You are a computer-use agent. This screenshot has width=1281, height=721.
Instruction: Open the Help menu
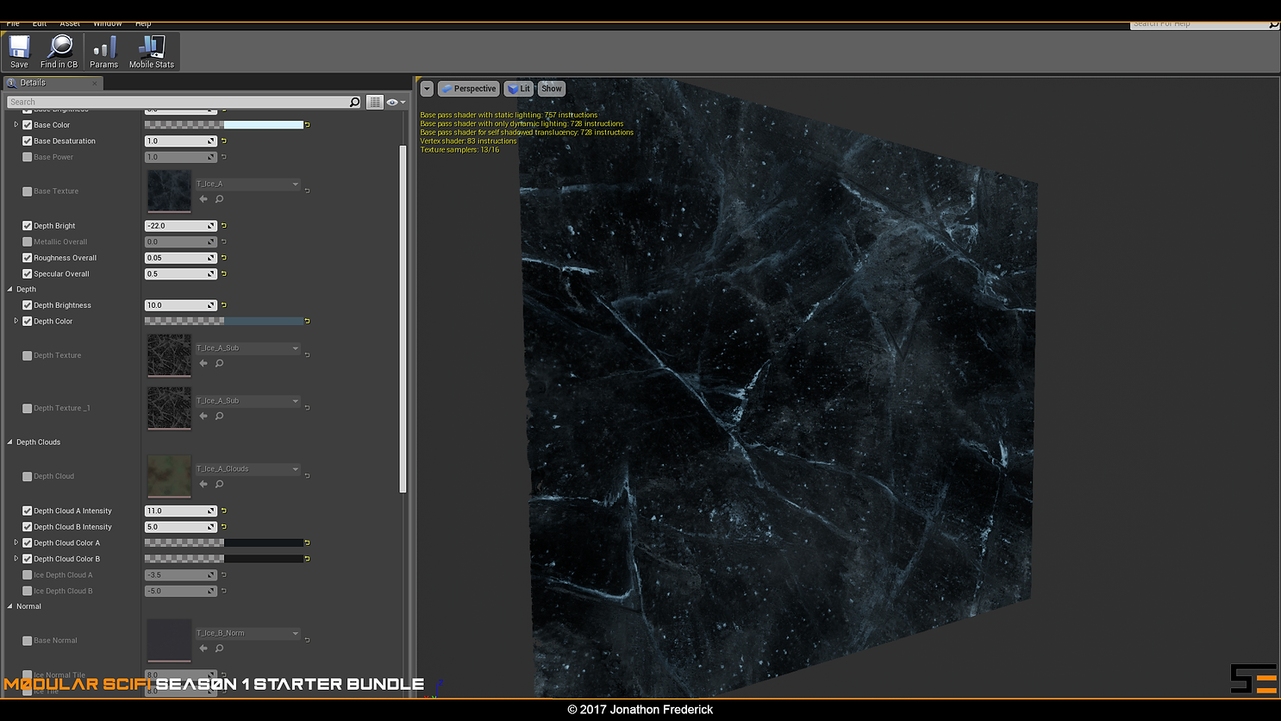pyautogui.click(x=143, y=24)
